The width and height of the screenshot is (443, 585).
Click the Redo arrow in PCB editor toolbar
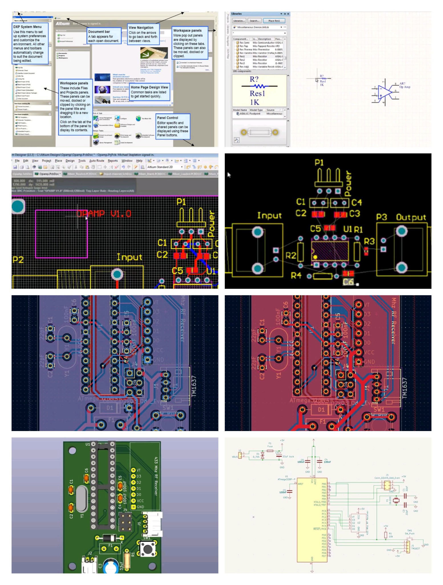pos(129,167)
